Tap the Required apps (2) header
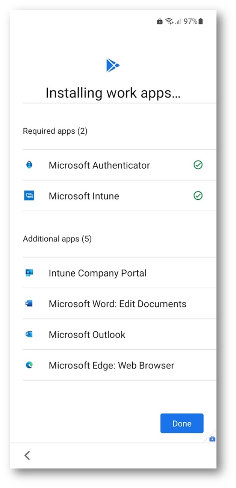236x488 pixels. point(55,131)
